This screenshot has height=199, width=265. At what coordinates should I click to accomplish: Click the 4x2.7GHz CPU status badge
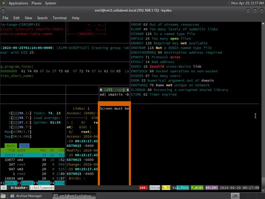pos(181,188)
